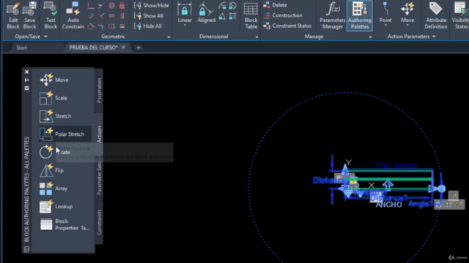The width and height of the screenshot is (469, 263).
Task: Select the Horizontal constraint icon
Action: click(111, 16)
